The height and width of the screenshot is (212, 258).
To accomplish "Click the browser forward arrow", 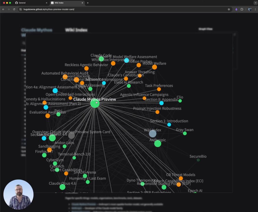I will [9, 9].
